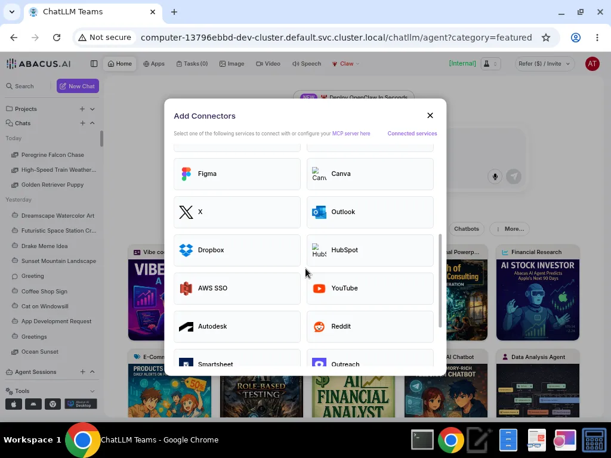Go to the Image tab

point(232,63)
